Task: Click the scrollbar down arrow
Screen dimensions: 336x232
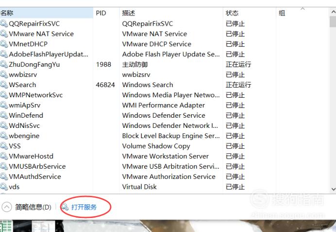Action: click(x=333, y=189)
